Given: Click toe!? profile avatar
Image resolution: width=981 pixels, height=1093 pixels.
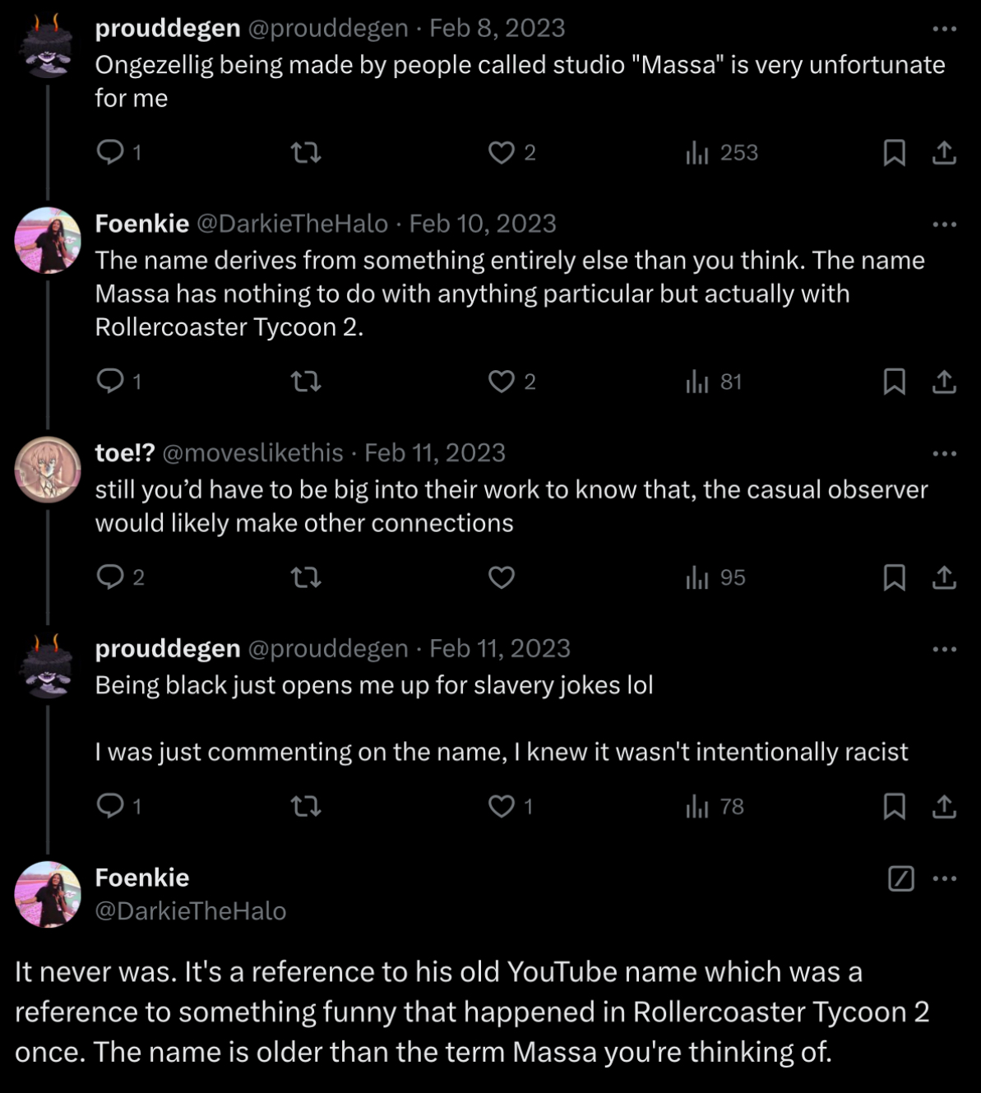Looking at the screenshot, I should pos(48,470).
